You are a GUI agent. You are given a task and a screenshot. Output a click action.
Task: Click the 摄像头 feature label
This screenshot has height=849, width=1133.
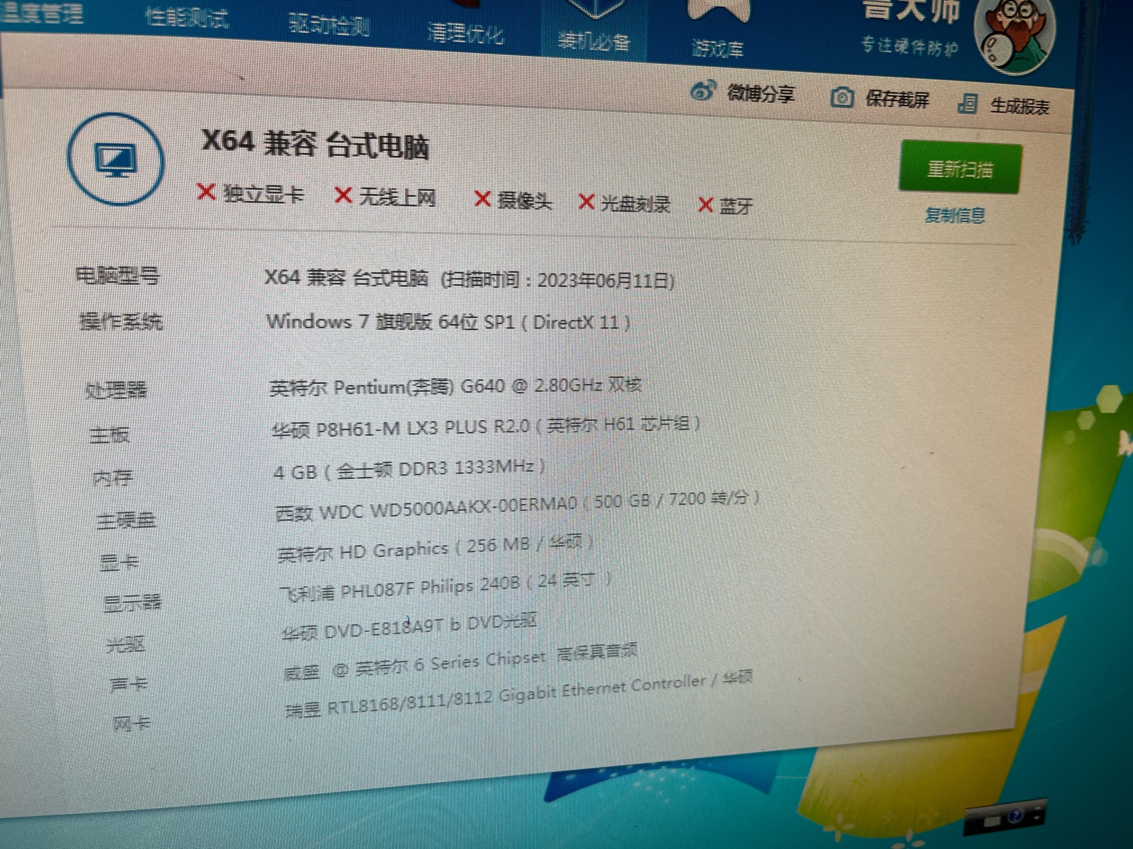click(524, 200)
